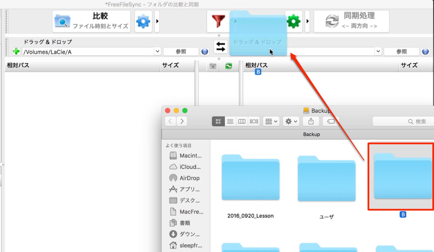434x252 pixels.
Task: Expand the comparison settings arrow menu
Action: 157,21
